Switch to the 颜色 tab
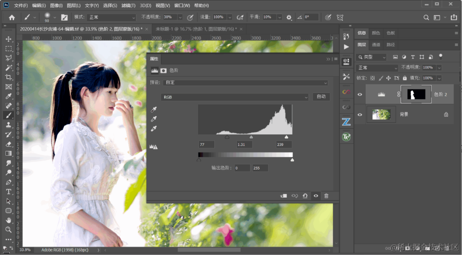This screenshot has height=255, width=462. pyautogui.click(x=376, y=33)
